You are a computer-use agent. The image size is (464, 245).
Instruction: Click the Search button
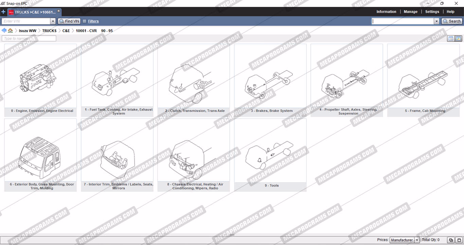(452, 21)
